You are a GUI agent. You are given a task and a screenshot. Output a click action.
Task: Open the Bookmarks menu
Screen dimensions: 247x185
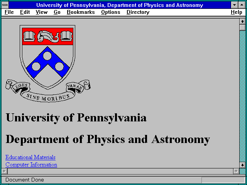pyautogui.click(x=81, y=12)
